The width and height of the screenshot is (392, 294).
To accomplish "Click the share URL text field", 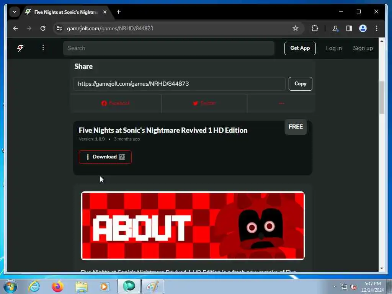I will 179,84.
